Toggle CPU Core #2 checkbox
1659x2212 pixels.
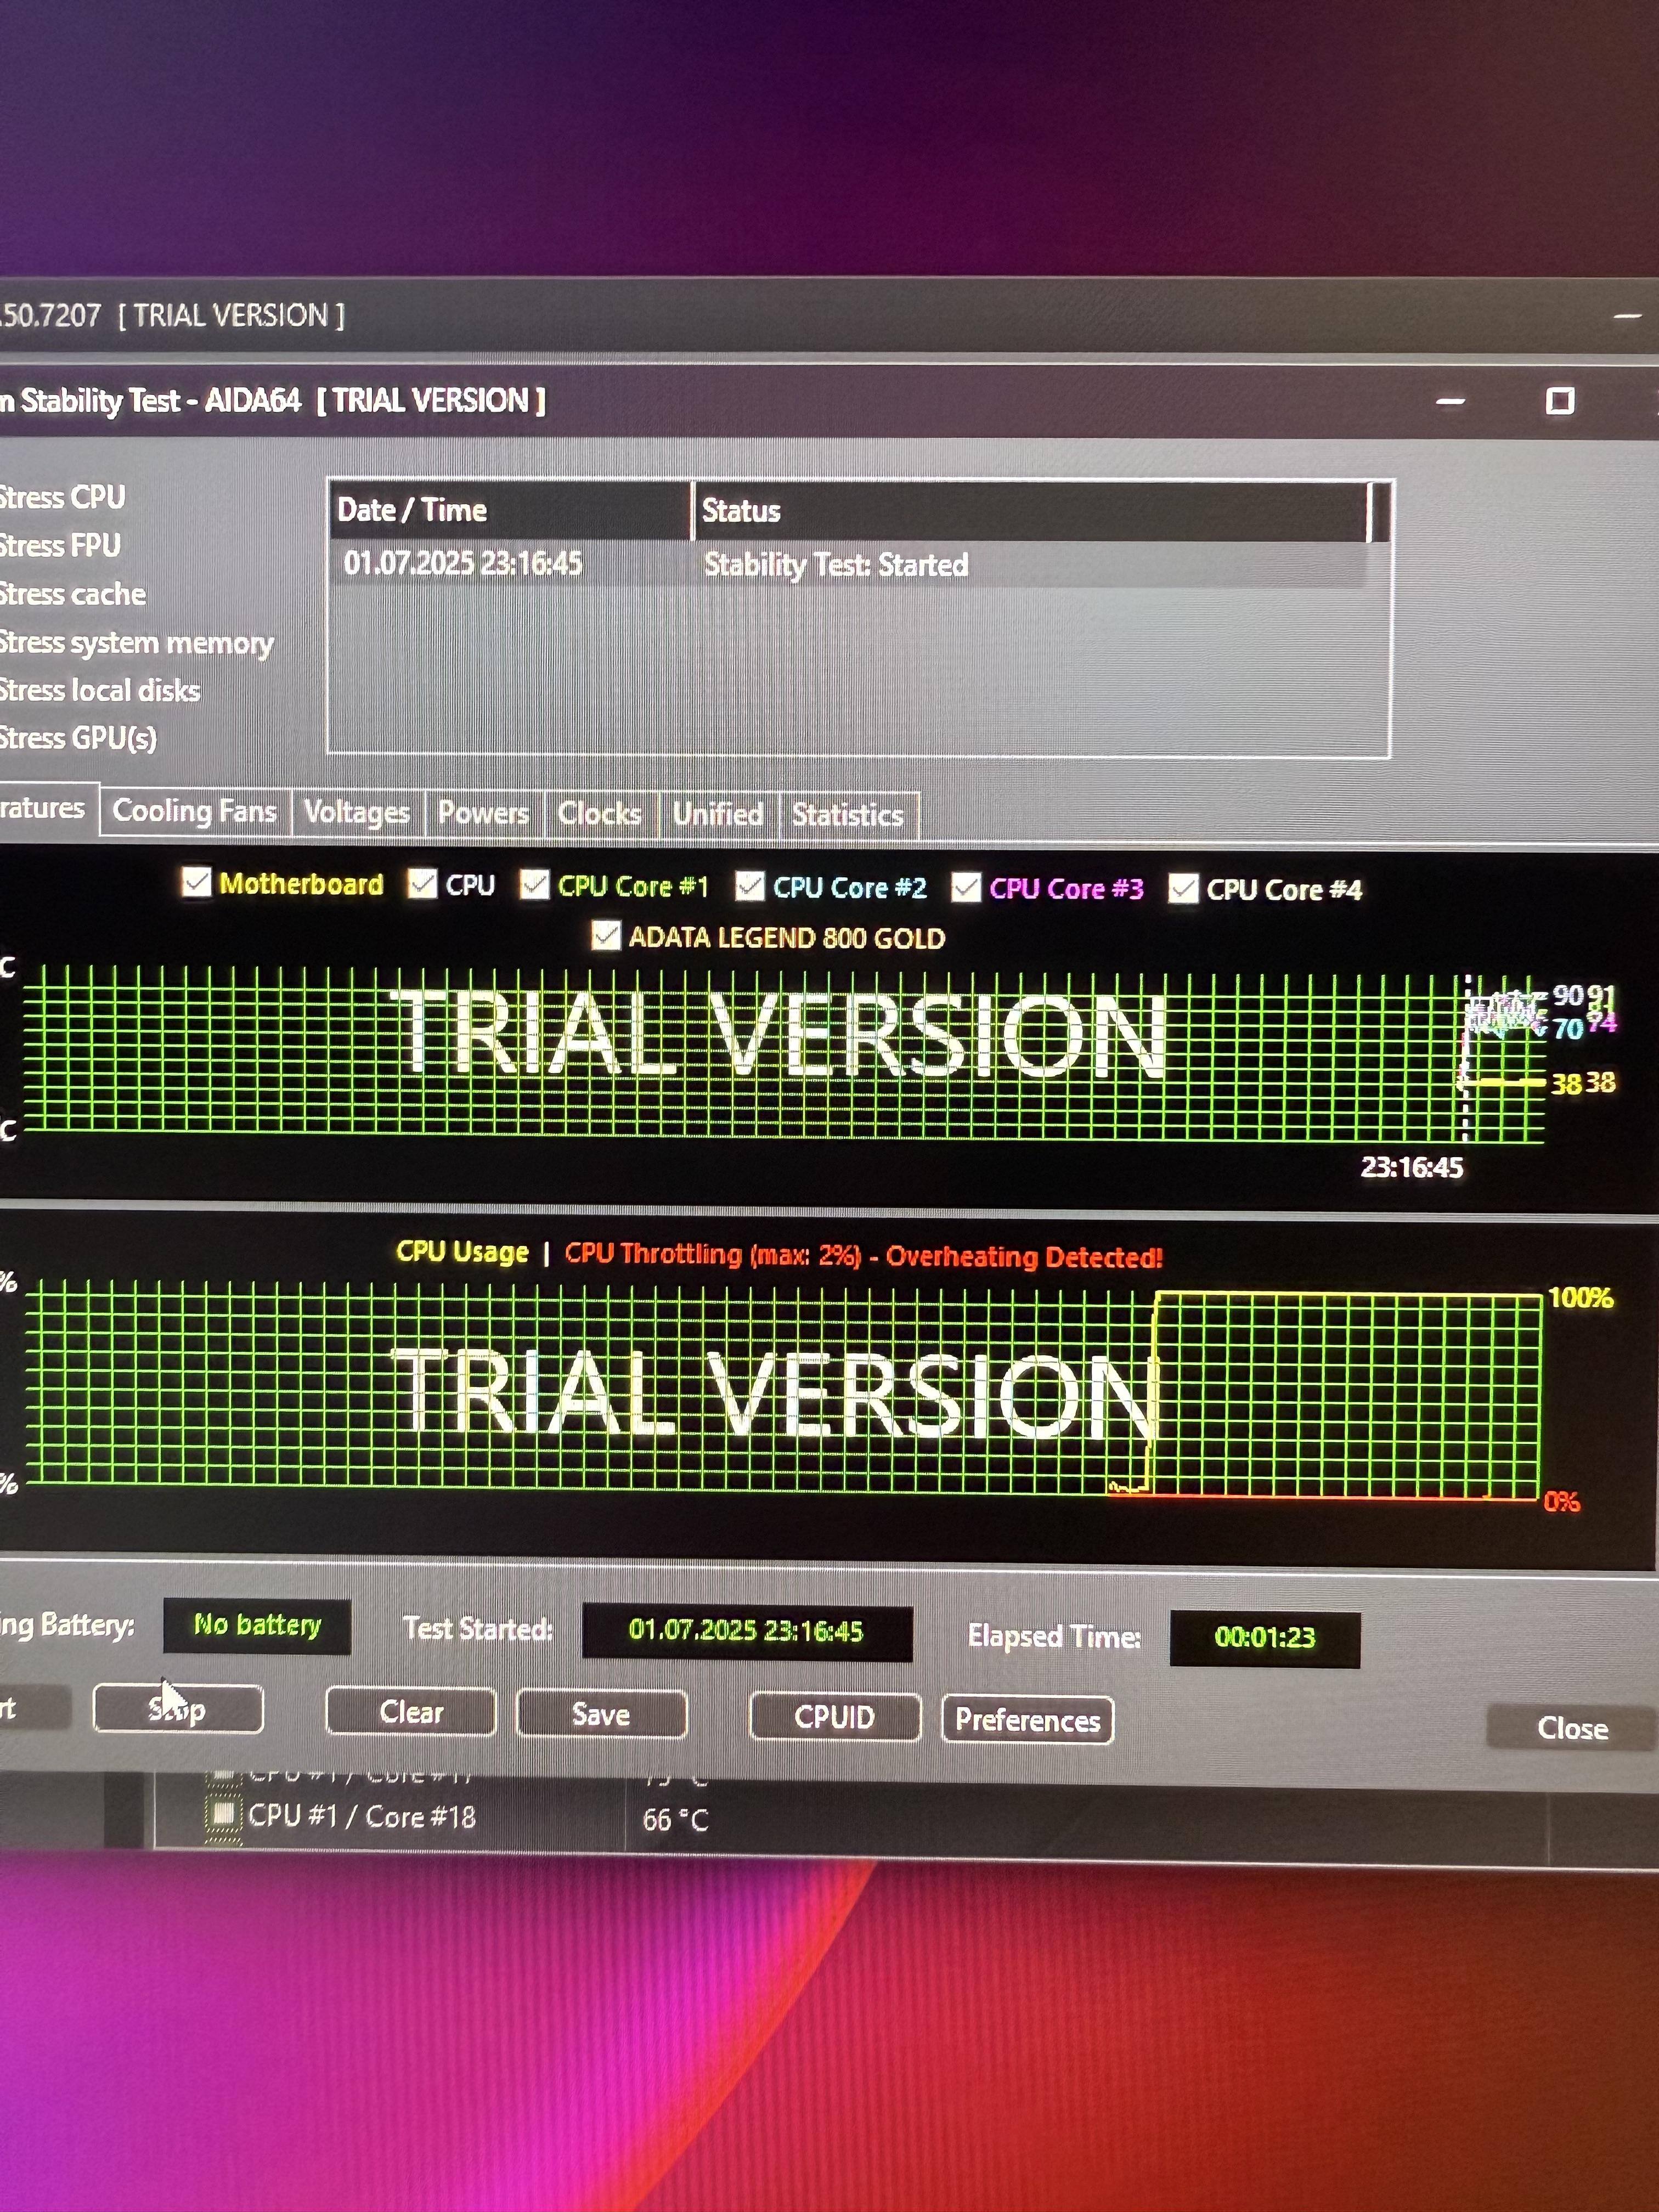(x=750, y=886)
